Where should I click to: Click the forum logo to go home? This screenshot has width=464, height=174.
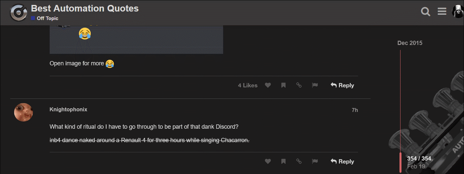click(x=18, y=12)
